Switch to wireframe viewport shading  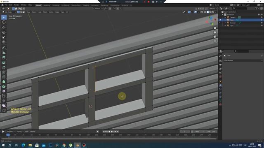click(205, 12)
